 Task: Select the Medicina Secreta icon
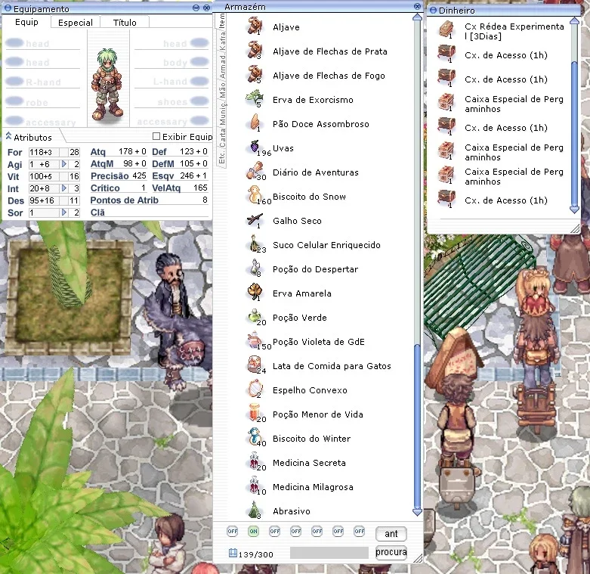pyautogui.click(x=255, y=461)
